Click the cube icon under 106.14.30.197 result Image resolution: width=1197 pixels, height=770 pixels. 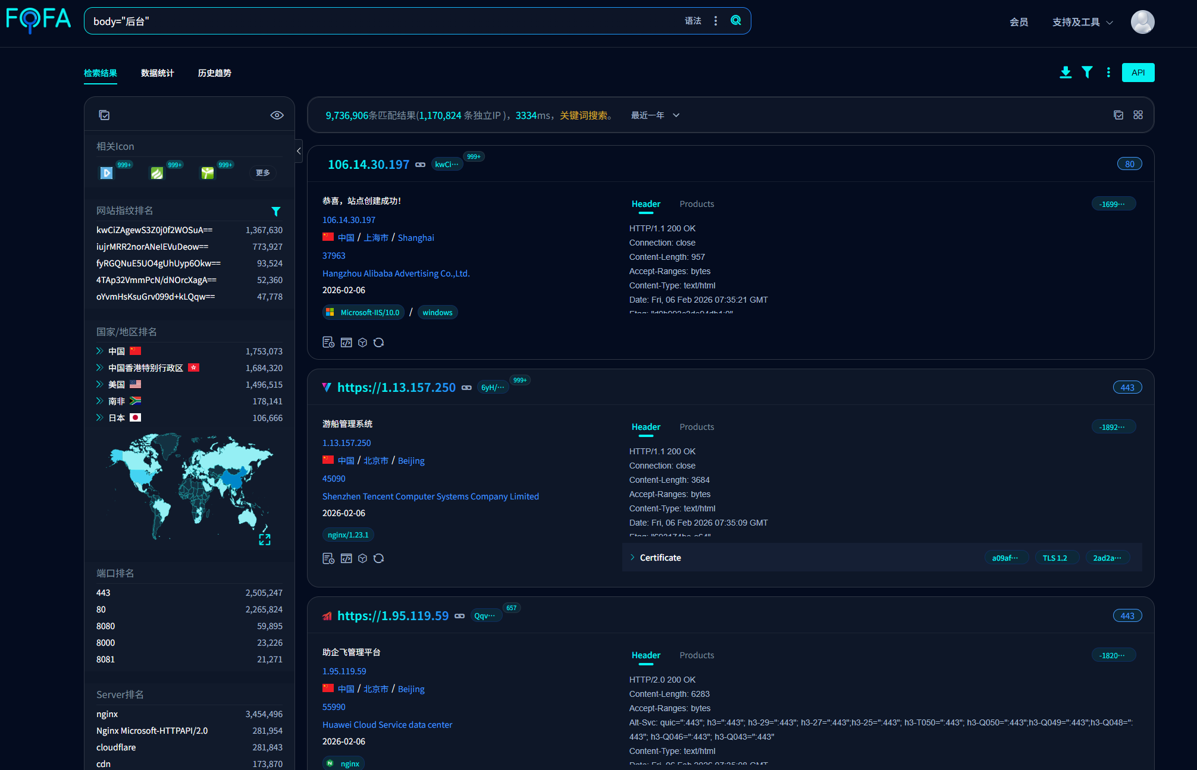[362, 342]
